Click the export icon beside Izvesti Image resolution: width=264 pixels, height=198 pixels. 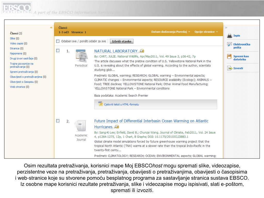(x=230, y=68)
